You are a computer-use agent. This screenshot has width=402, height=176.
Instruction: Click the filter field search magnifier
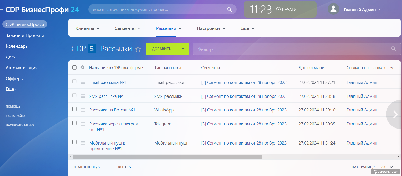pos(393,49)
